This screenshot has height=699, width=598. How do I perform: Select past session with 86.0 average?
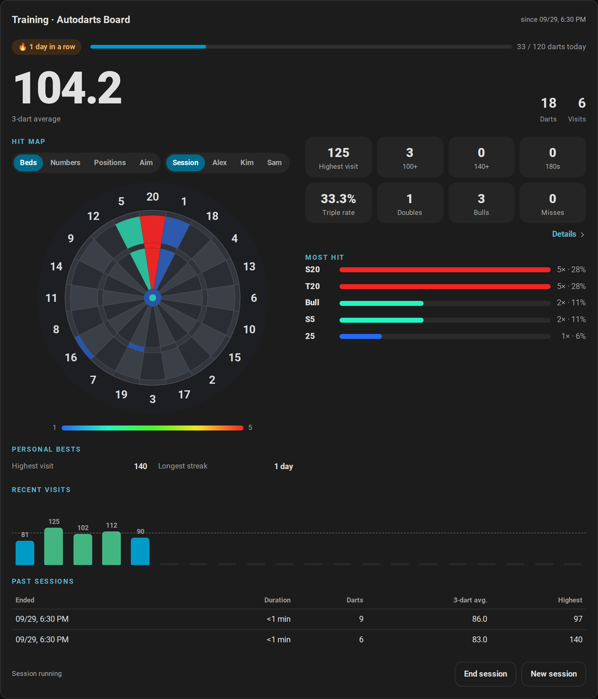point(299,619)
